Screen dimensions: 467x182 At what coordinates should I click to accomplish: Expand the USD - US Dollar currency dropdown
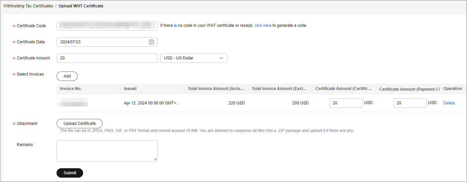pos(194,58)
